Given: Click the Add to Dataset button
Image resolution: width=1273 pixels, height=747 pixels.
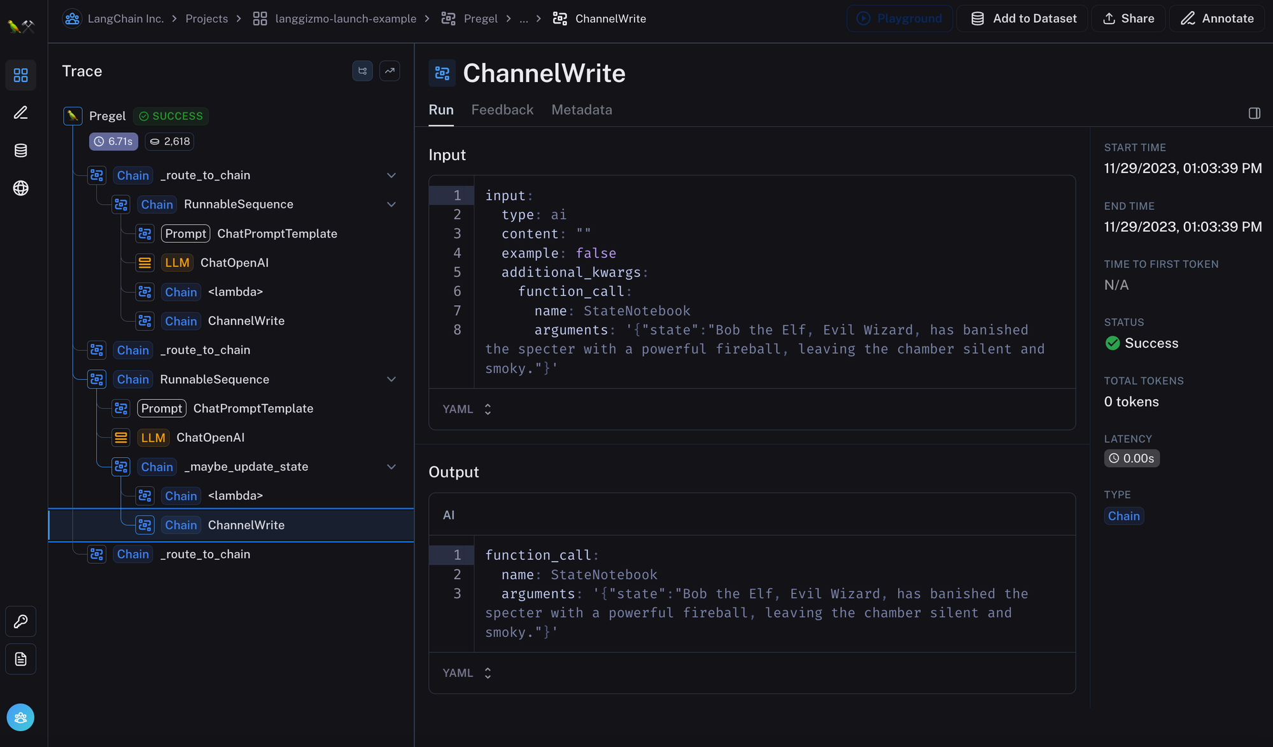Looking at the screenshot, I should [1023, 18].
